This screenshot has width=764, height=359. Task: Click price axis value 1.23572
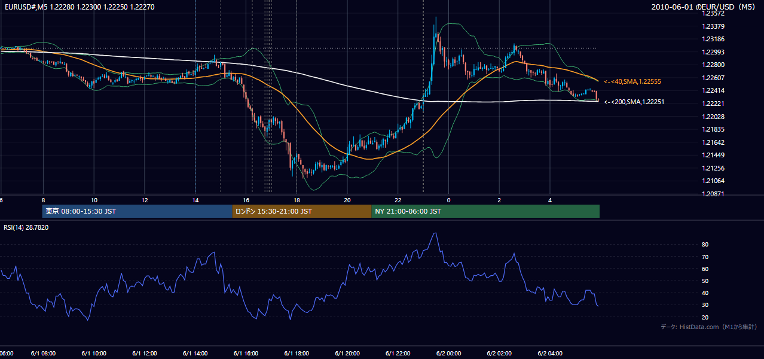click(x=713, y=14)
